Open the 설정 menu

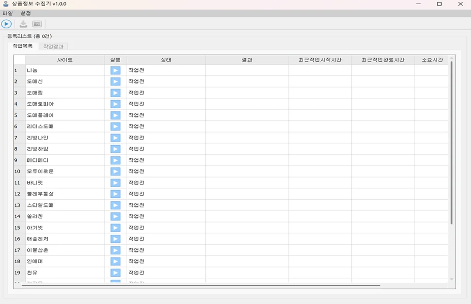(25, 13)
